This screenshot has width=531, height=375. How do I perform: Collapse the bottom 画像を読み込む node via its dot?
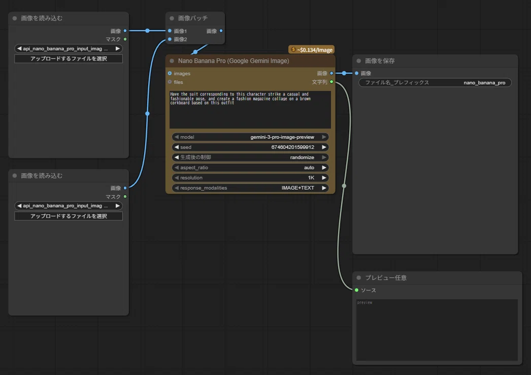pyautogui.click(x=15, y=176)
